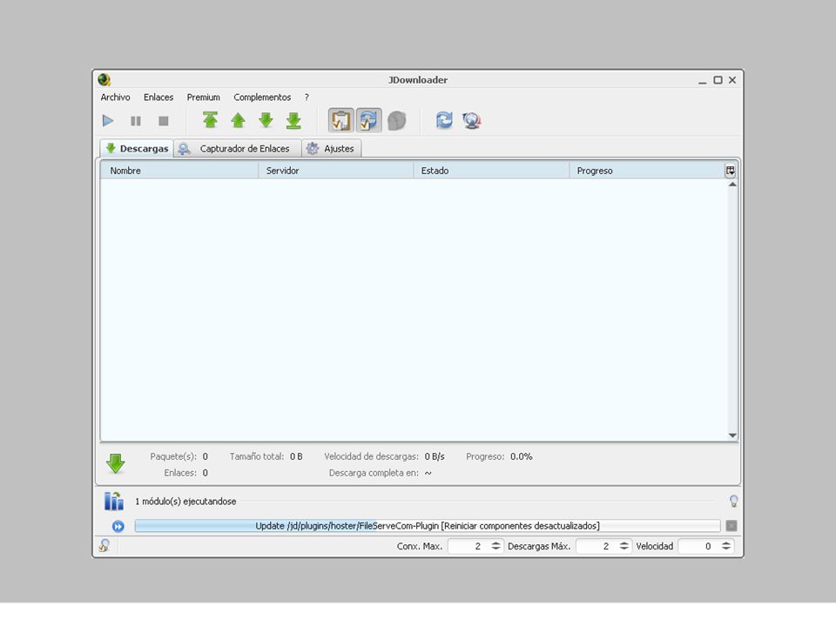Adjust Conx. Max. with its spinner arrows
The height and width of the screenshot is (627, 836).
pyautogui.click(x=496, y=546)
